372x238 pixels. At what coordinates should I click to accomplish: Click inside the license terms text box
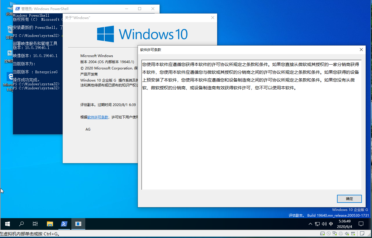tap(251, 125)
